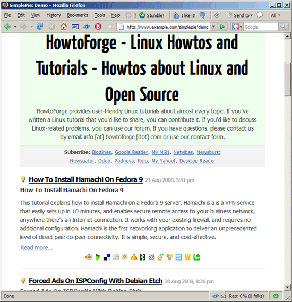Share Hamachi article on Digg
Viewport: 292px width, 302px height.
click(x=116, y=257)
